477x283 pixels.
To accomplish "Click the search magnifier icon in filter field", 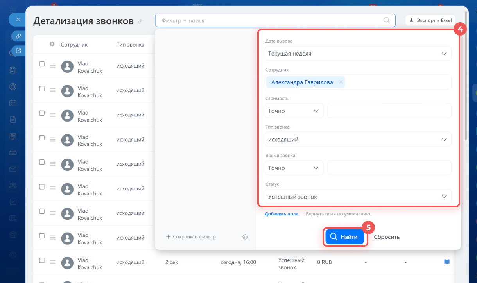I will [x=386, y=20].
